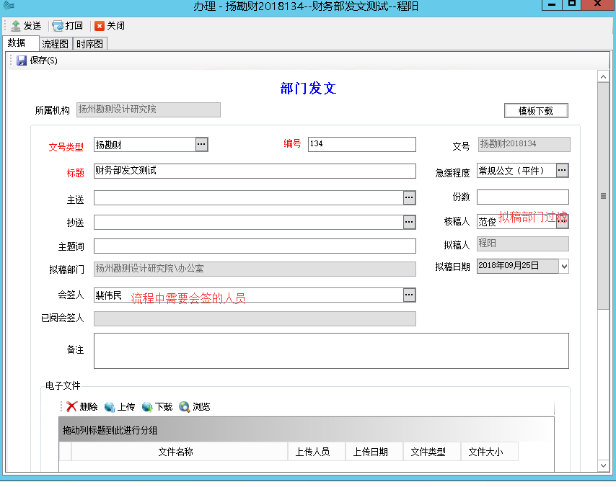Switch to the 时序图 tab
The height and width of the screenshot is (487, 616).
(89, 43)
